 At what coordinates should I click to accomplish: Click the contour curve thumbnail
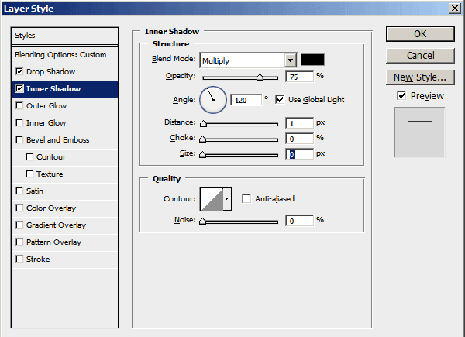point(211,199)
